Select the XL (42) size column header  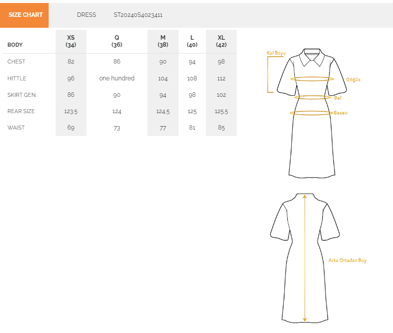coord(221,41)
